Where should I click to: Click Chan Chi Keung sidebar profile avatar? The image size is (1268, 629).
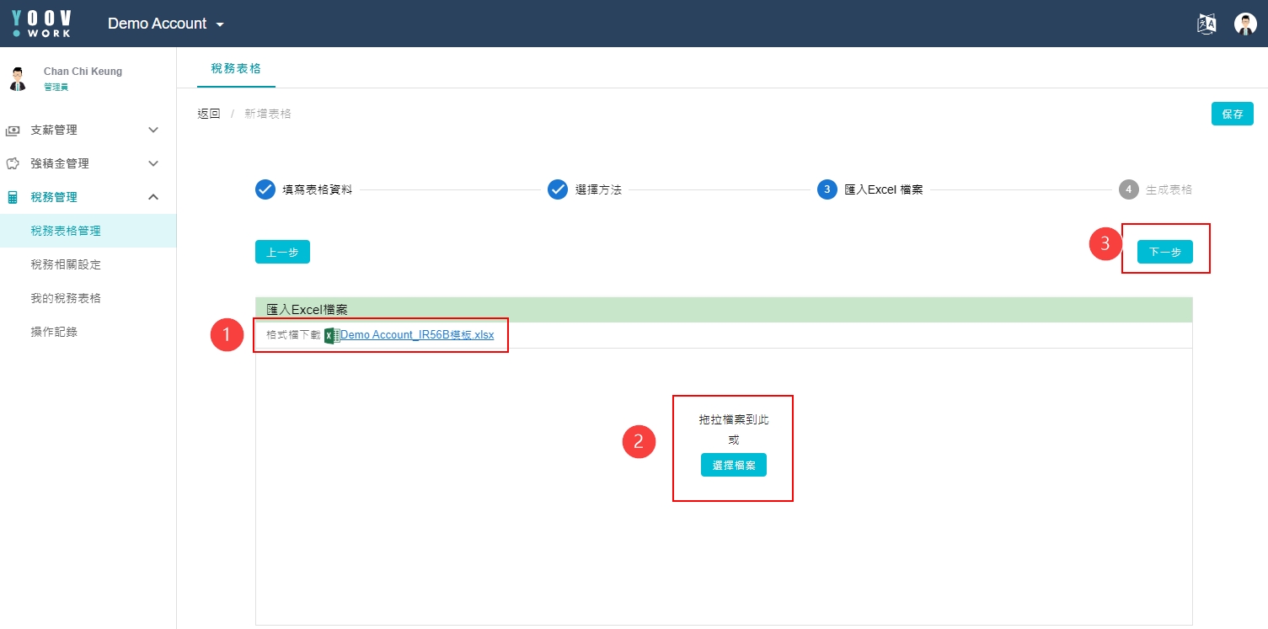tap(18, 78)
